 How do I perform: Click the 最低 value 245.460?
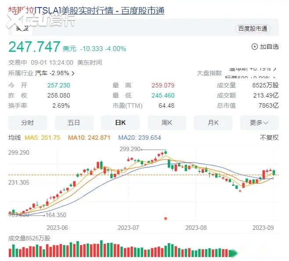[x=163, y=95]
